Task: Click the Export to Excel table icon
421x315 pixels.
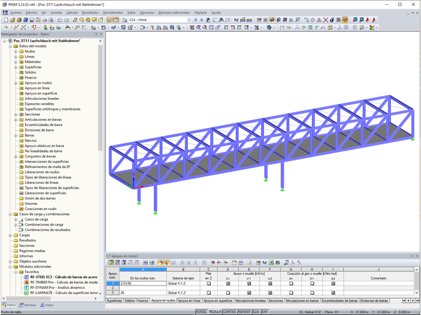Action: pos(271,263)
